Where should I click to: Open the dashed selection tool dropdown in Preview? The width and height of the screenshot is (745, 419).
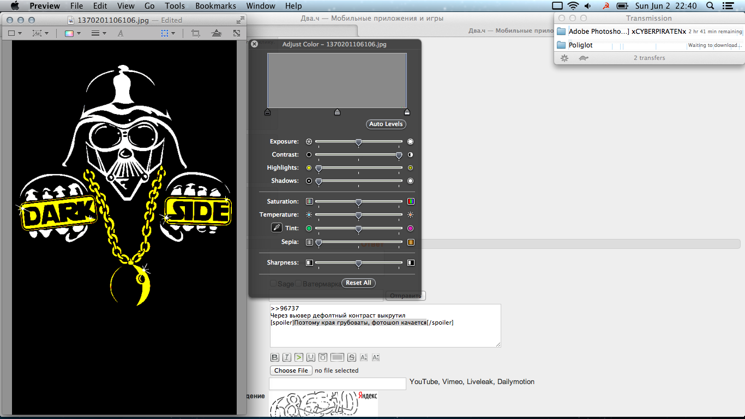click(x=168, y=33)
